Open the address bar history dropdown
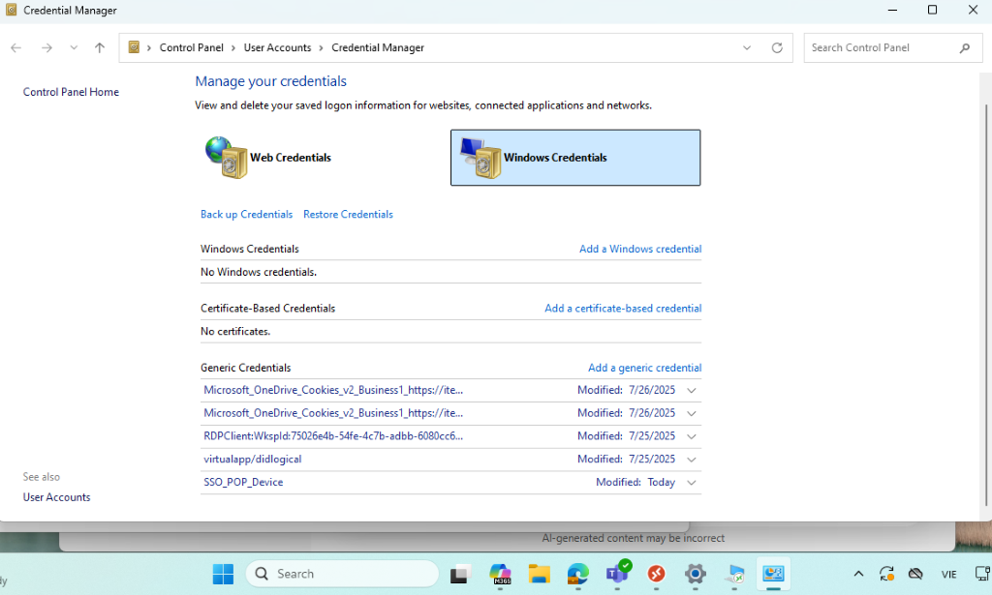Viewport: 992px width, 595px height. 747,48
